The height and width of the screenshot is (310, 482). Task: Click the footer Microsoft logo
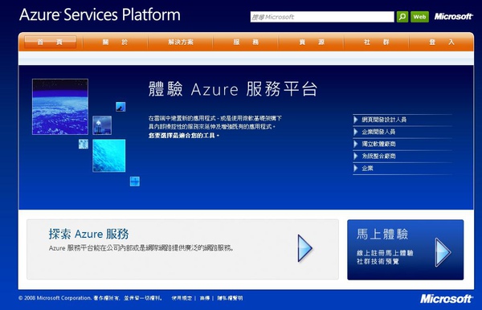tap(446, 299)
